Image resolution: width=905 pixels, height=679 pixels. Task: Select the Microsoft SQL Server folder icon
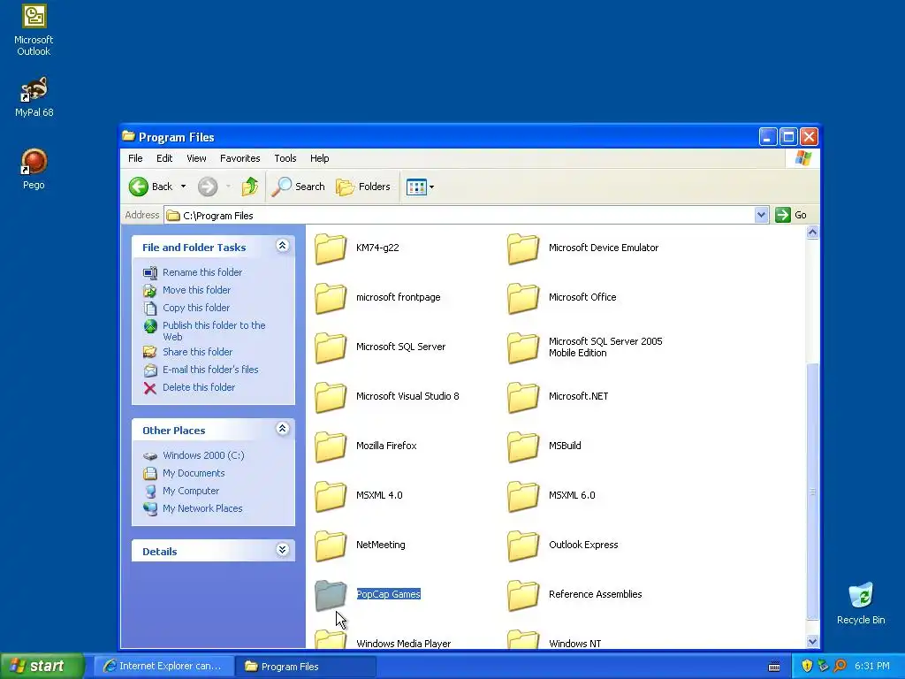click(331, 347)
